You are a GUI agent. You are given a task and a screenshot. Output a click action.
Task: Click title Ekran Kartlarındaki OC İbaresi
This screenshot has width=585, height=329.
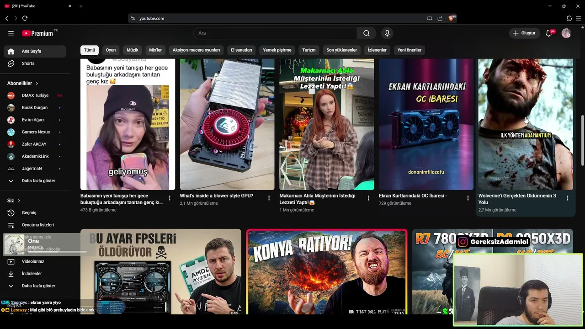click(413, 196)
